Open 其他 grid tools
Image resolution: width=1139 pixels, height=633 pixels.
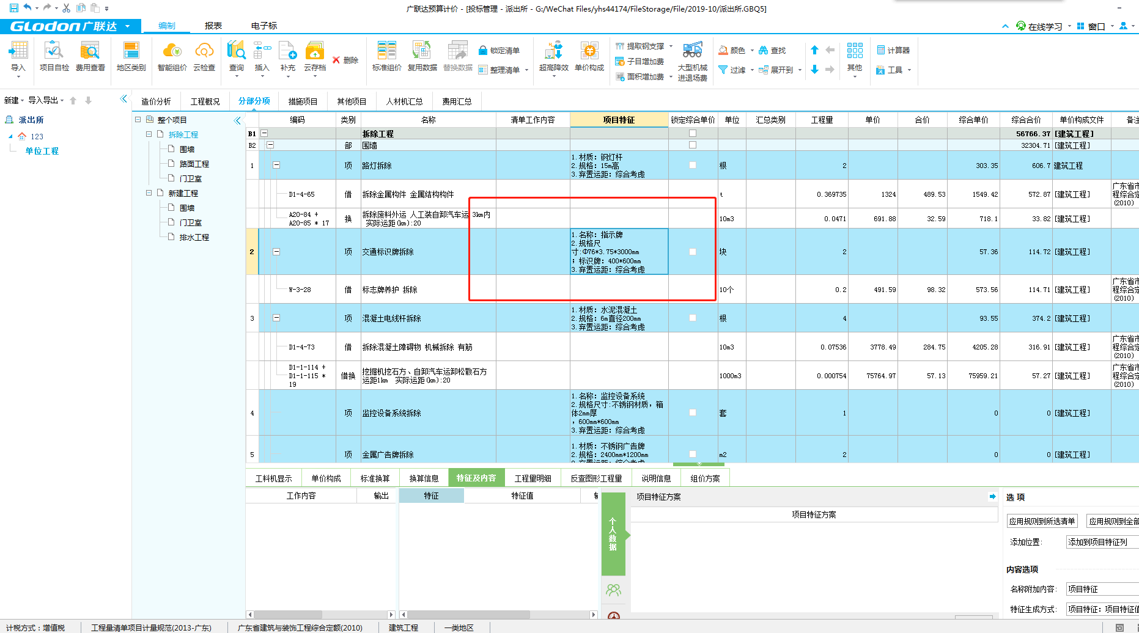[x=855, y=57]
